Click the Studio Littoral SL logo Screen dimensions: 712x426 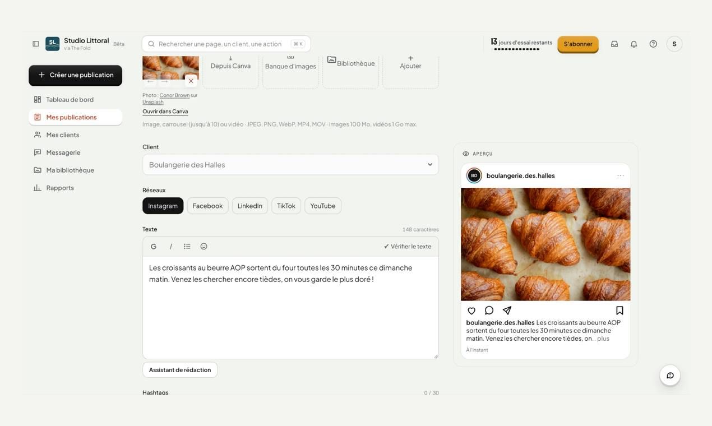click(52, 44)
